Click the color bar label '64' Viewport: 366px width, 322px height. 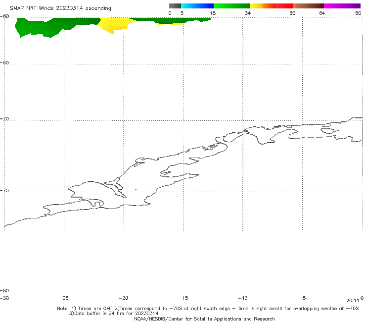point(322,13)
